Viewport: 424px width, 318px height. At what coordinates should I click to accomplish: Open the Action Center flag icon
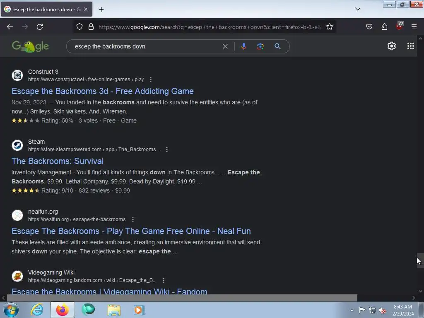362,310
